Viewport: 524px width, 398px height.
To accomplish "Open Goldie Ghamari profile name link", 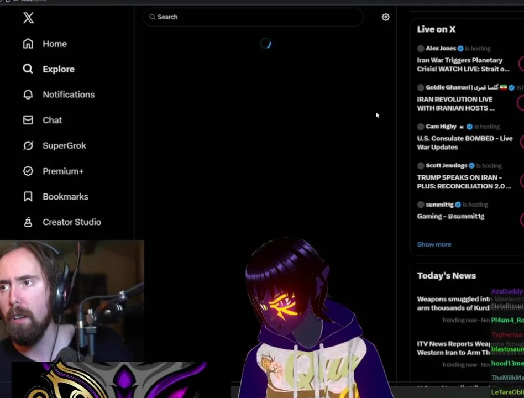I will pyautogui.click(x=462, y=87).
